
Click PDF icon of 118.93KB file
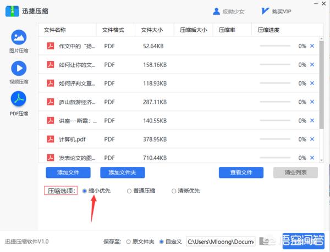[50, 83]
